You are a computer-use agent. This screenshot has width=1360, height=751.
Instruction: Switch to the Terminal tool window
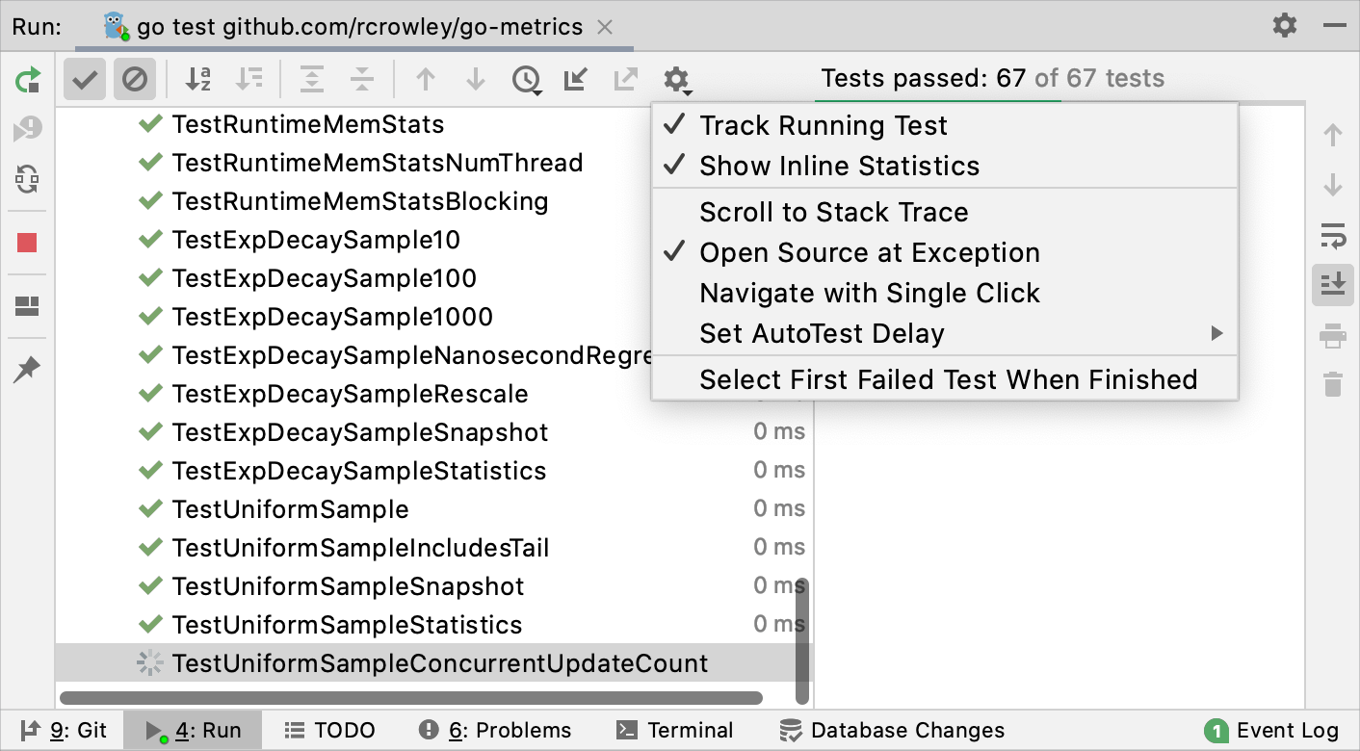click(x=675, y=730)
